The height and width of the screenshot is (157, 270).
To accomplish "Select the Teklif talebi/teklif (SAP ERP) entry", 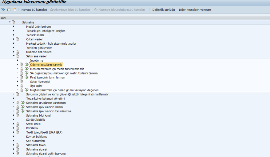I will (44, 132).
